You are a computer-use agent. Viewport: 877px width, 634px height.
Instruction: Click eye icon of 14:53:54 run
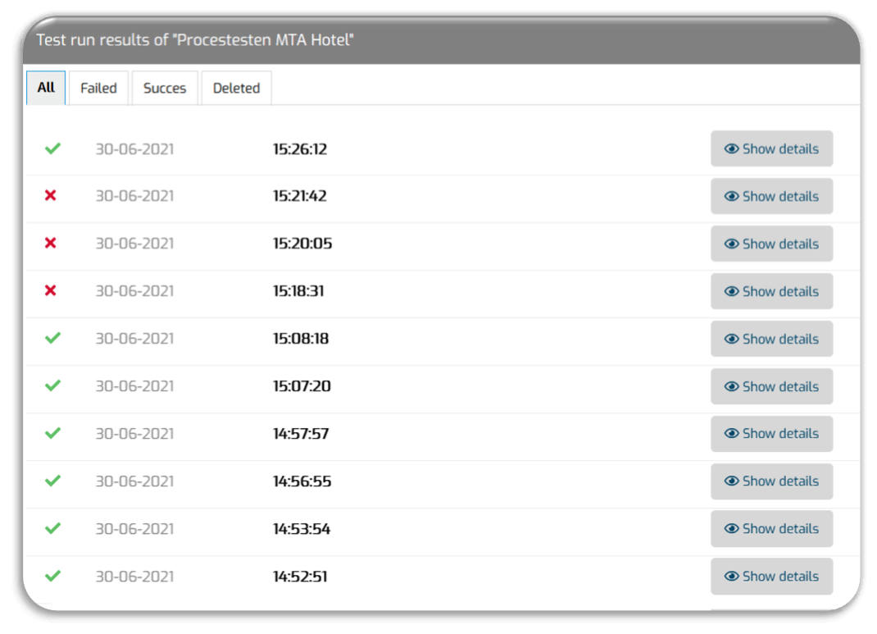point(732,529)
